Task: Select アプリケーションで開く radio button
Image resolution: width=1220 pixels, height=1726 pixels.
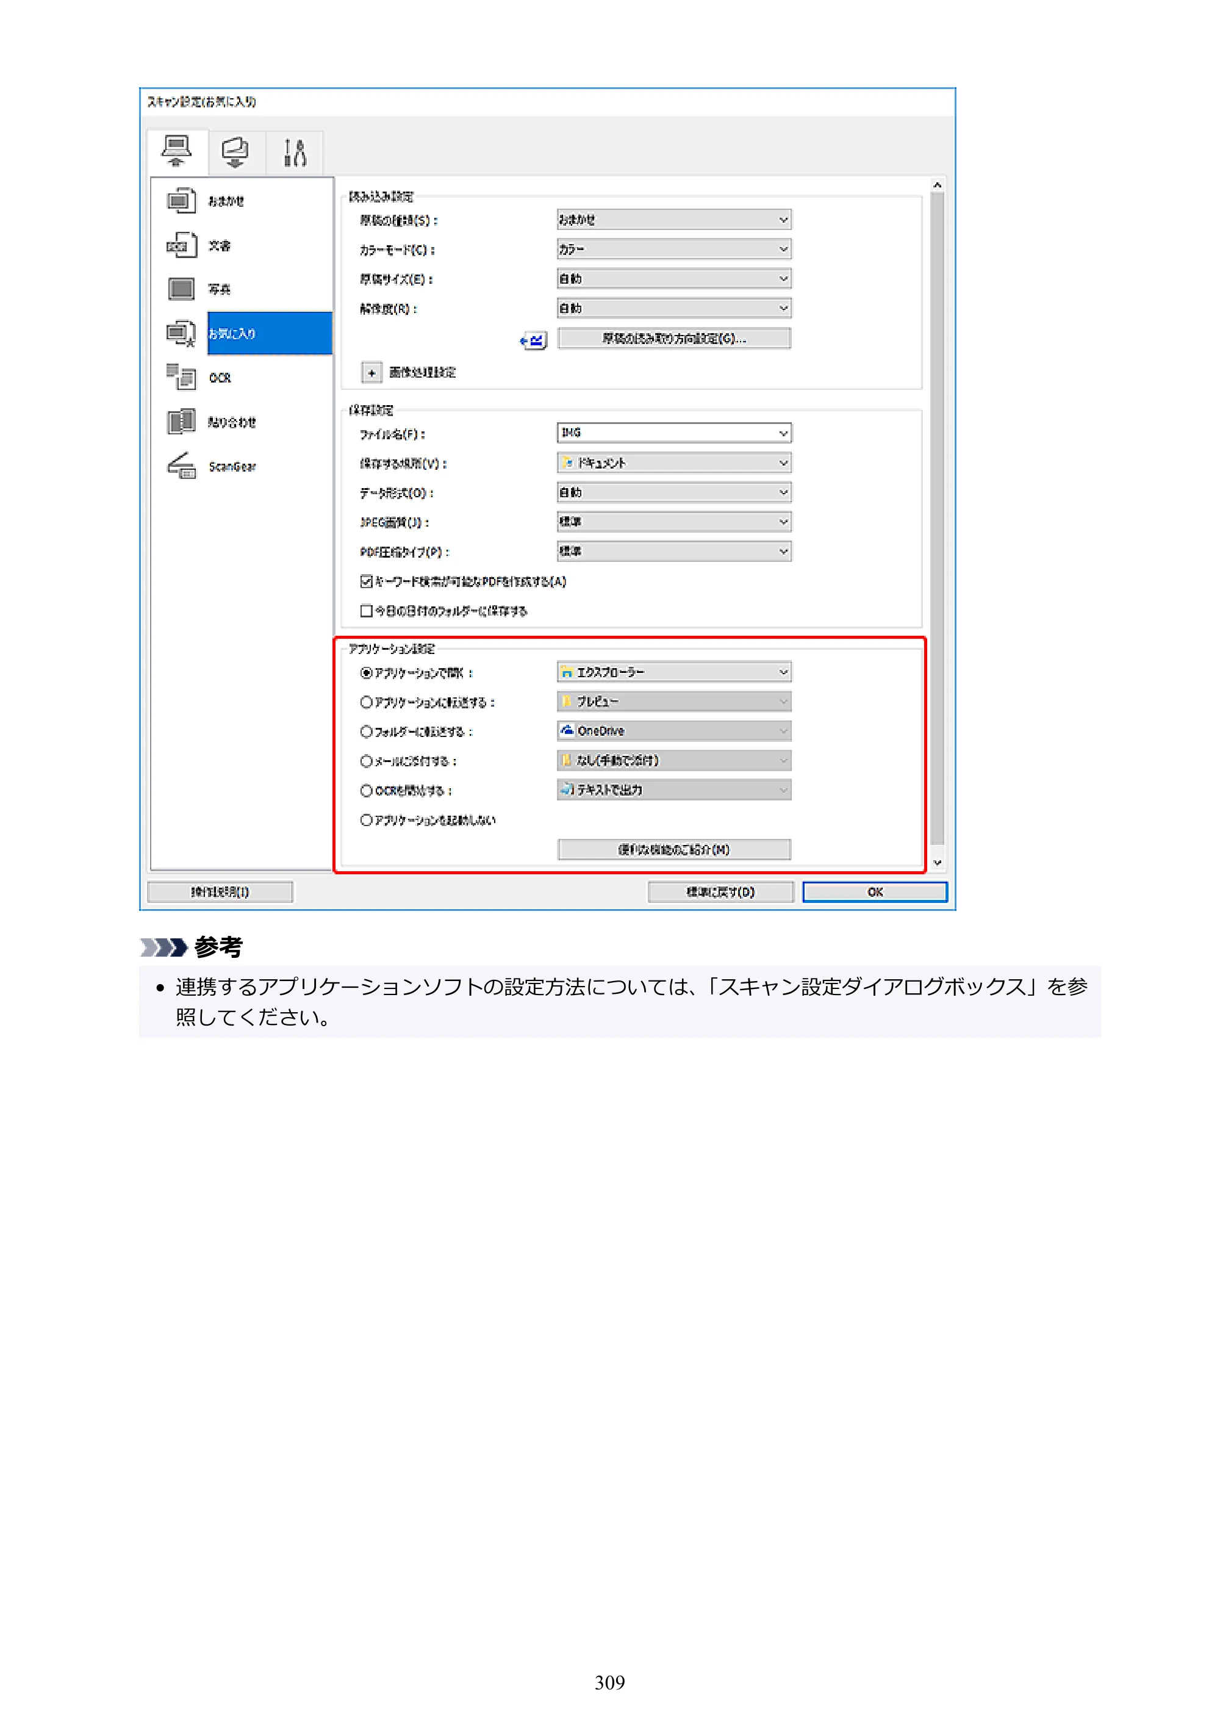Action: 366,673
